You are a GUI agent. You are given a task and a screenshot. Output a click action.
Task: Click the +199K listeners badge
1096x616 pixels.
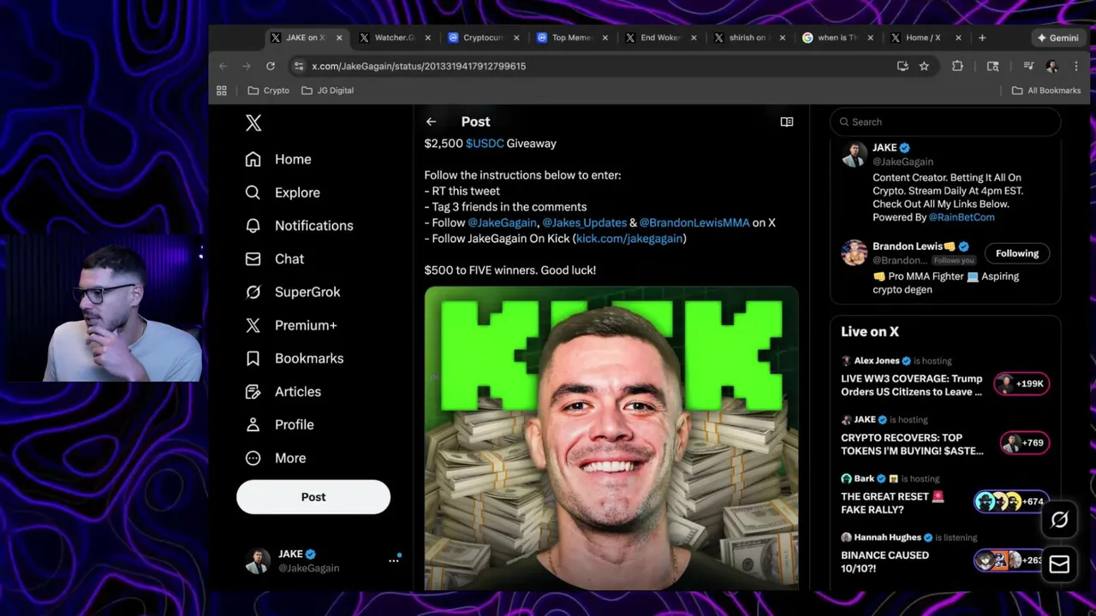pos(1022,384)
